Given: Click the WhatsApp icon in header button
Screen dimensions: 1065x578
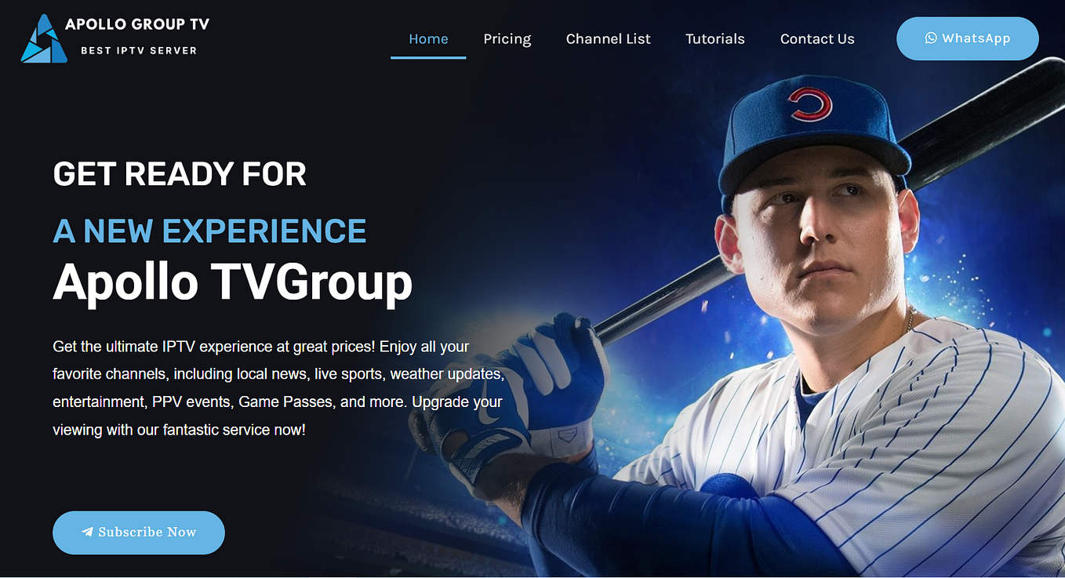Looking at the screenshot, I should point(931,38).
